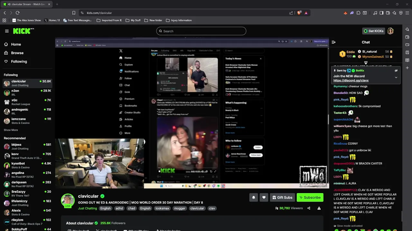Open the user profile avatar menu

[x=390, y=31]
